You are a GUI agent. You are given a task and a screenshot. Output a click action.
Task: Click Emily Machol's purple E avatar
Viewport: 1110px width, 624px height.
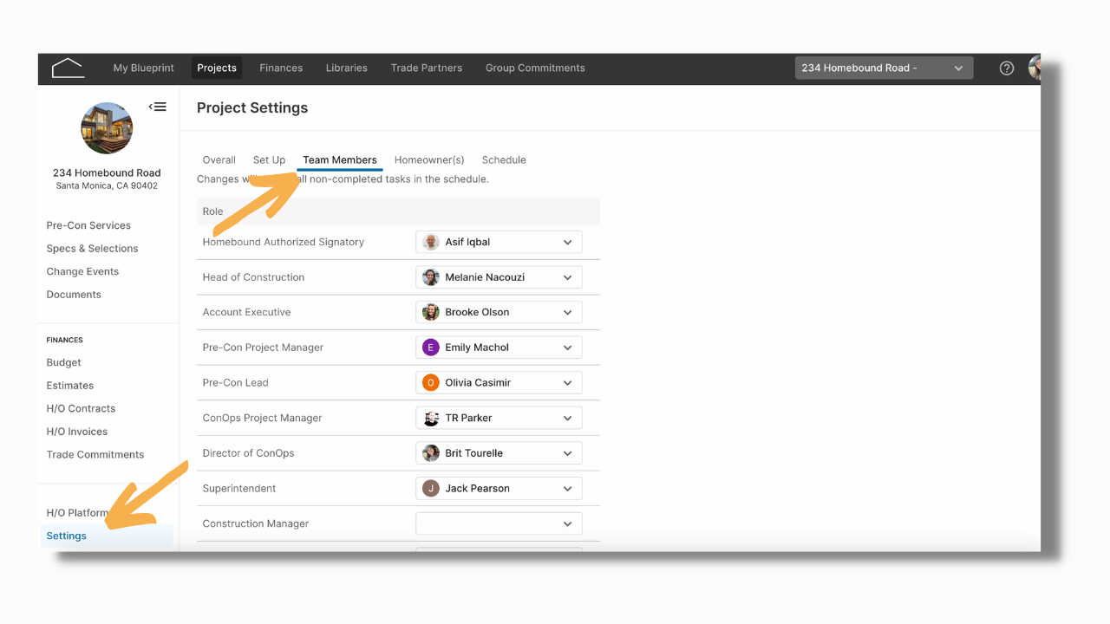[x=431, y=348]
